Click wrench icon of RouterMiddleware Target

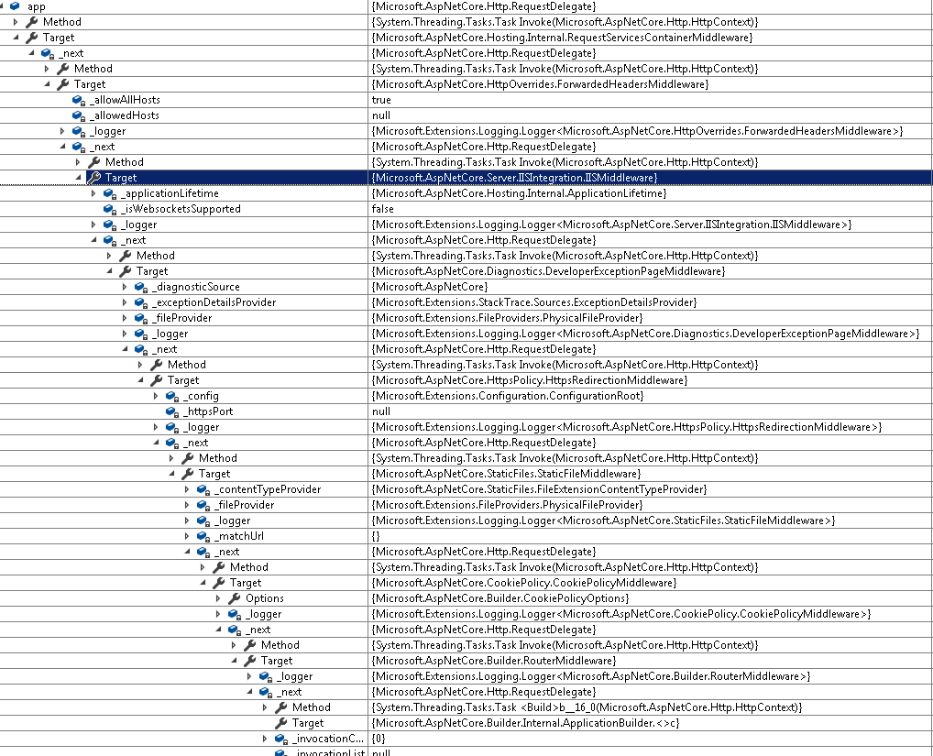[x=250, y=661]
